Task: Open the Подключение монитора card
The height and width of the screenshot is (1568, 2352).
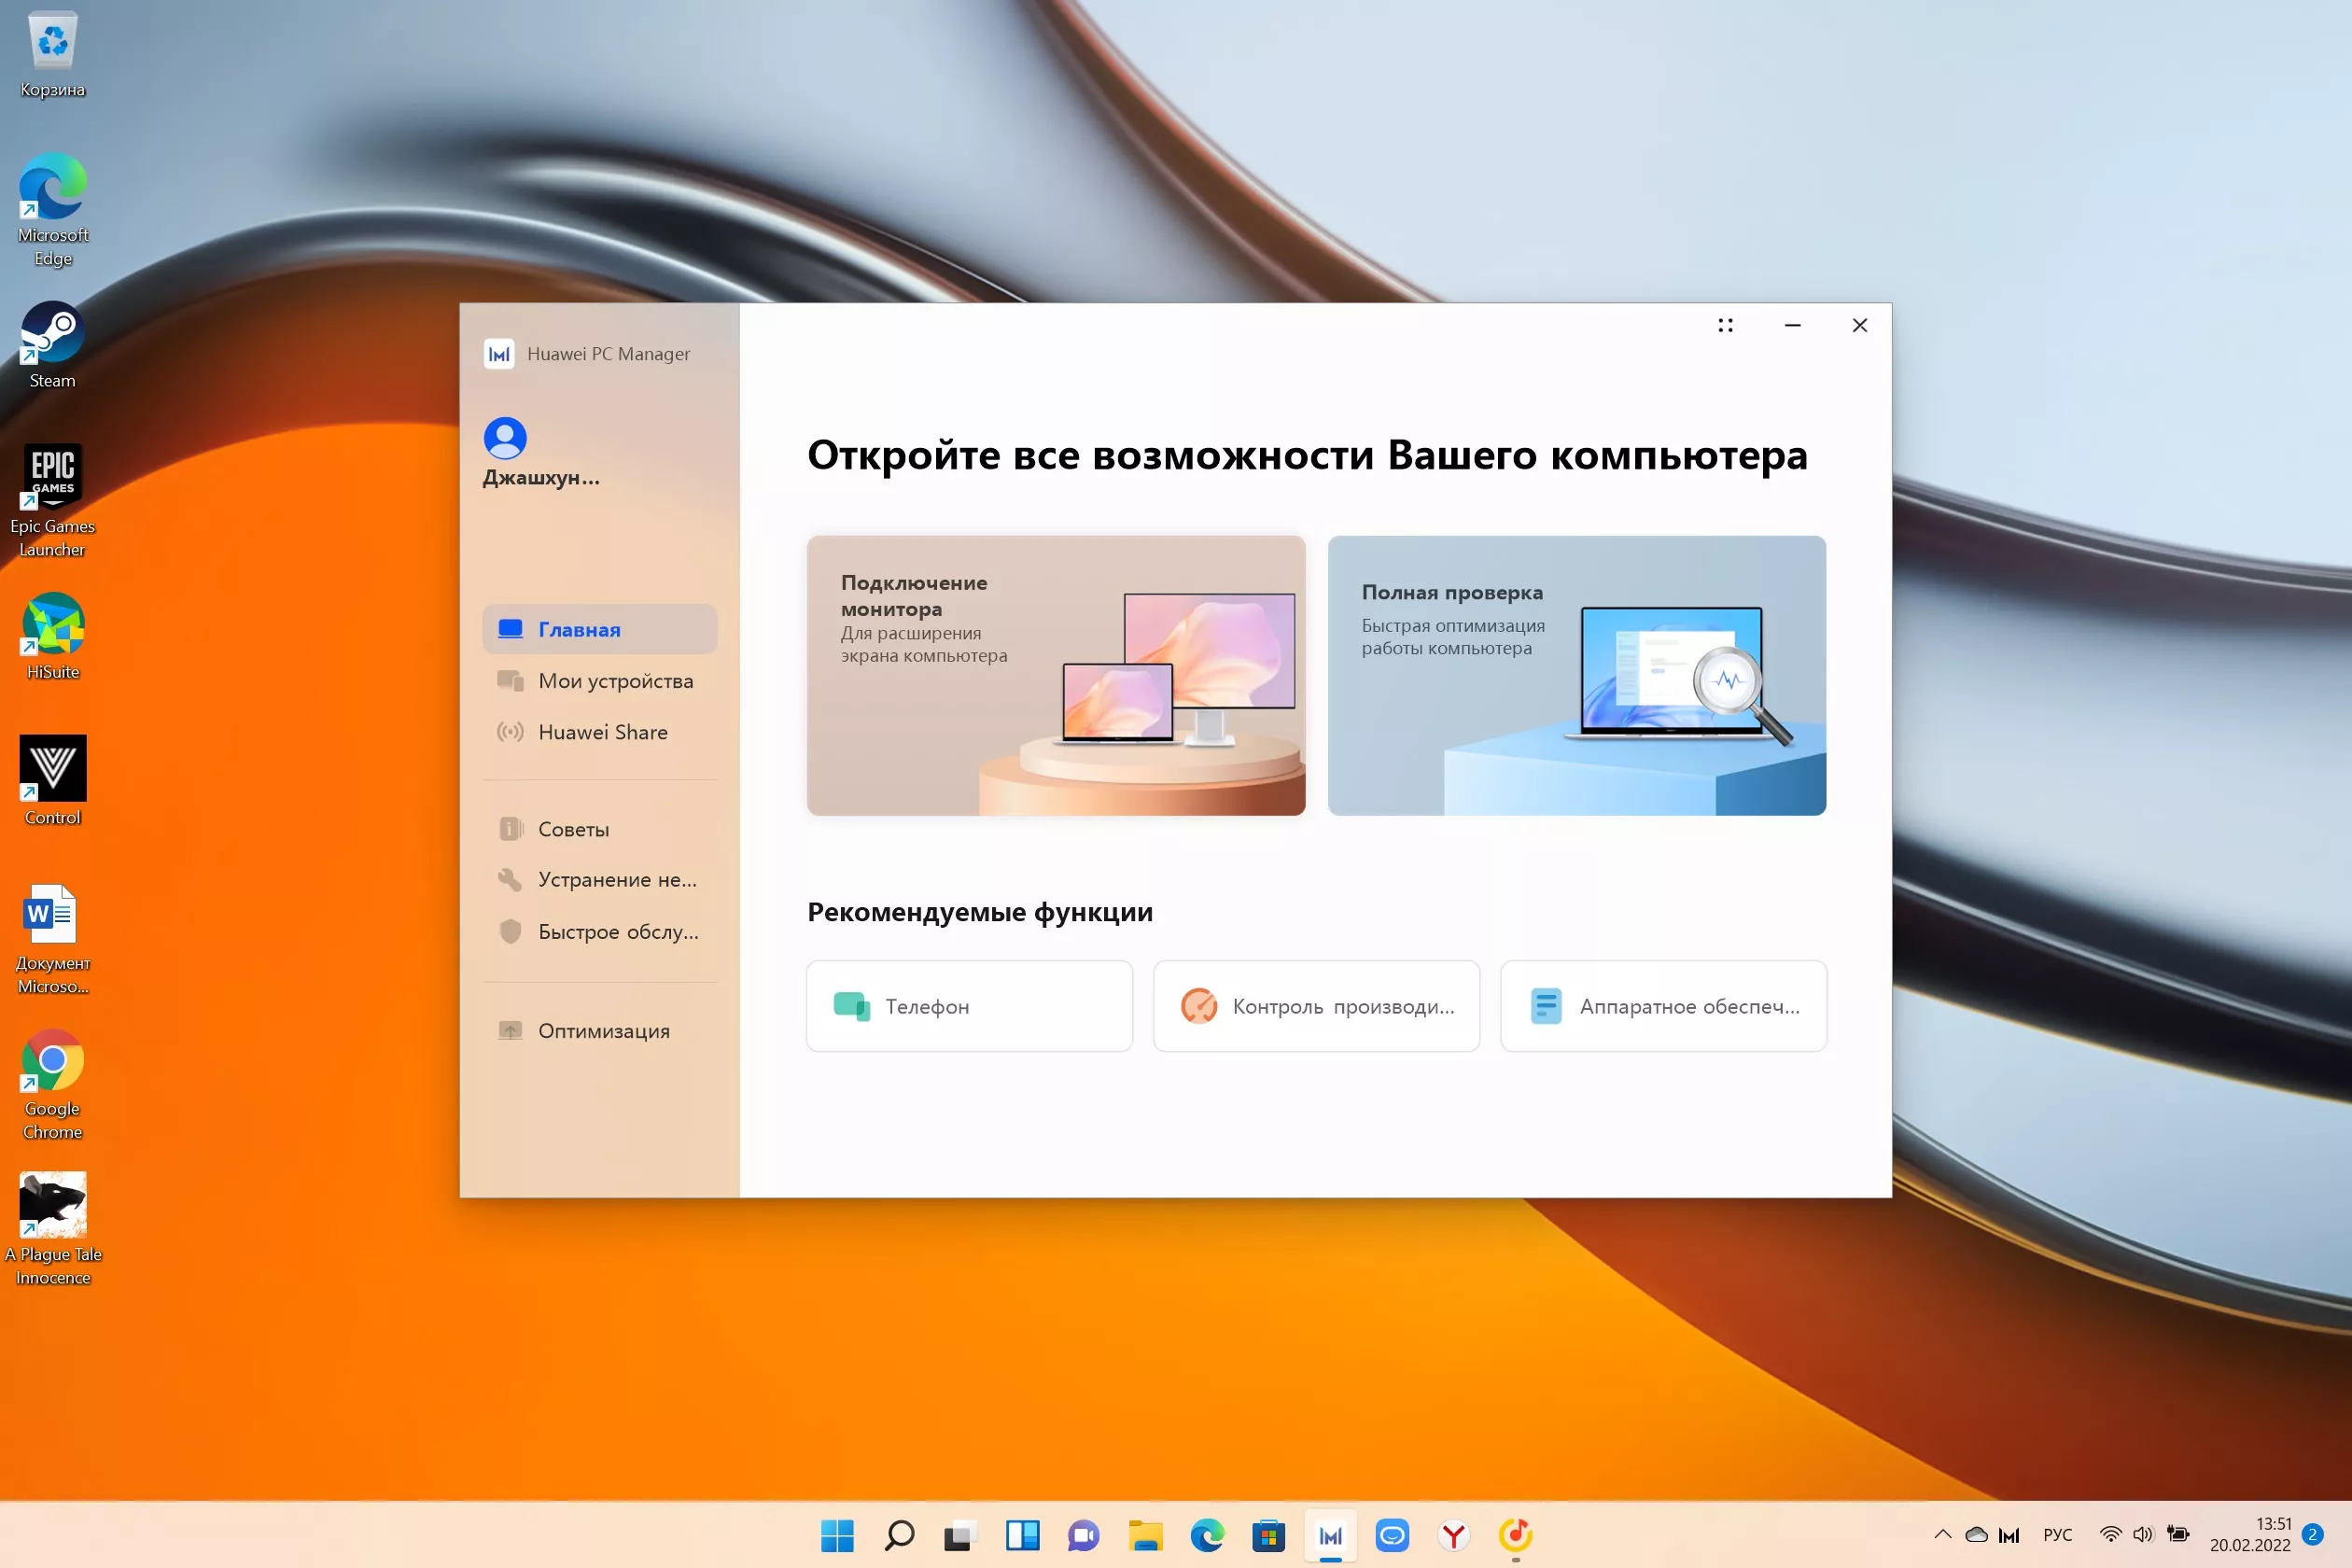Action: point(1056,676)
